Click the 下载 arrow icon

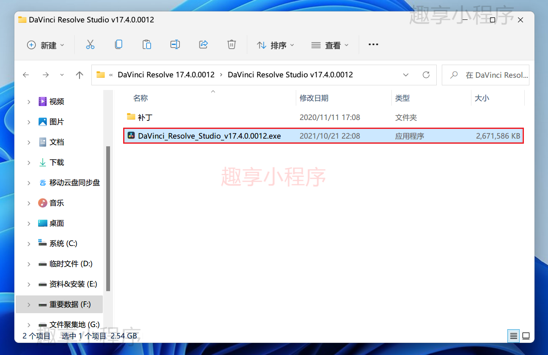coord(42,162)
